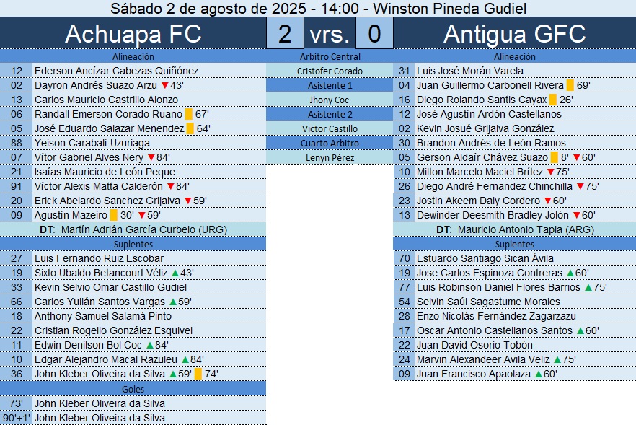
Task: Click the green arrow next to Sixto Ubaldo Betancourt Véliz
Action: click(175, 273)
